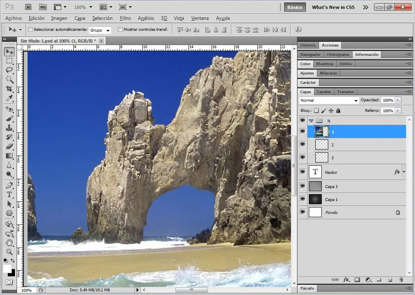Click the Básico workspace button

[x=294, y=7]
